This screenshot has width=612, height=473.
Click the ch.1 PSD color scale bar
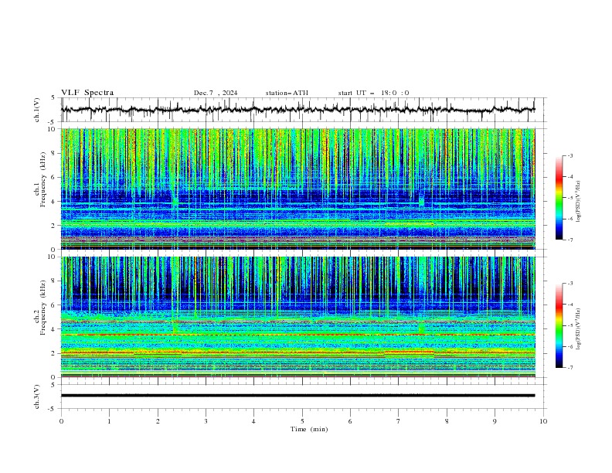[x=559, y=198]
